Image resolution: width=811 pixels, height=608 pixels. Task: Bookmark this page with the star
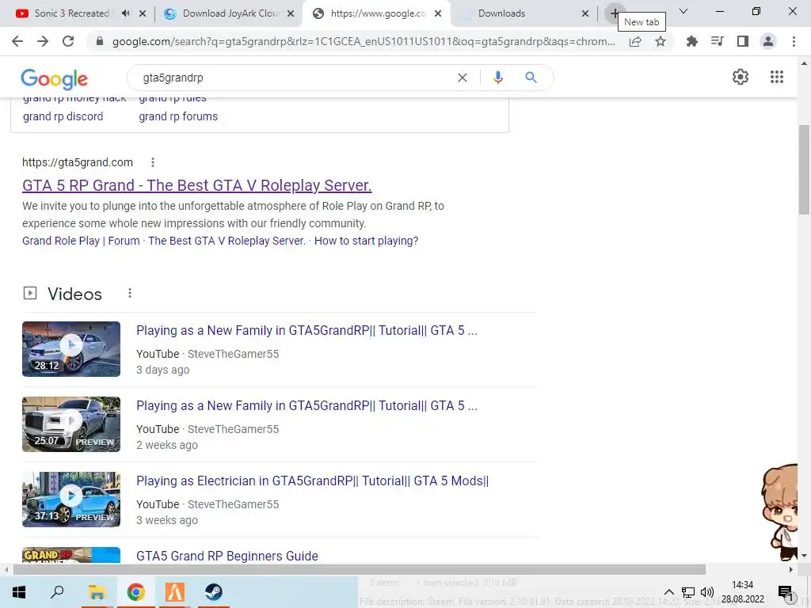pyautogui.click(x=661, y=41)
